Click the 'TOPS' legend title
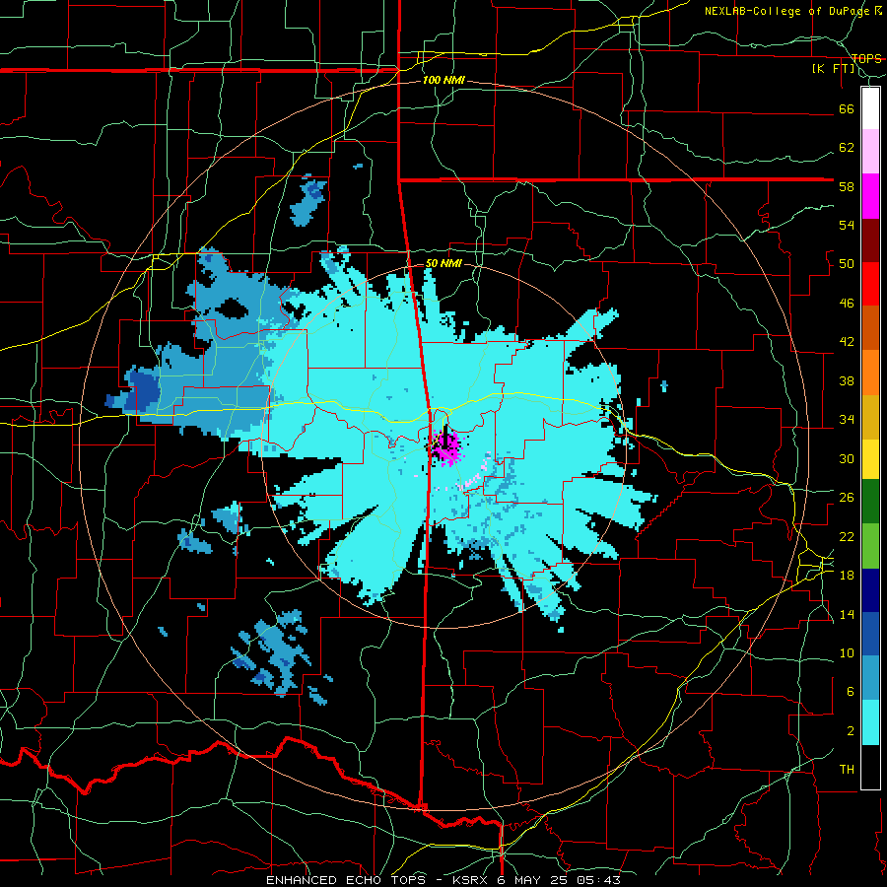Image resolution: width=887 pixels, height=887 pixels. (x=866, y=58)
